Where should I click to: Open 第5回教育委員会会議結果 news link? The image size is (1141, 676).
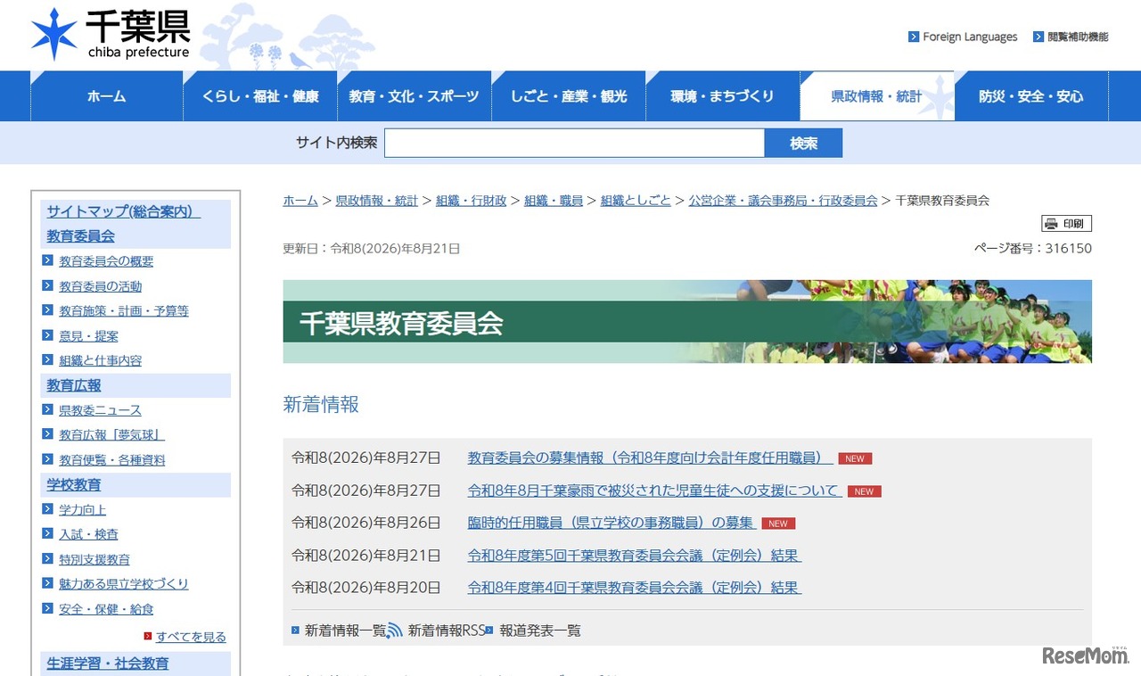point(635,555)
